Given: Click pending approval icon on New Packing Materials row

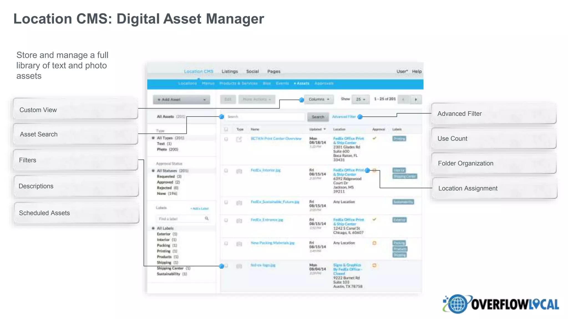Looking at the screenshot, I should (374, 243).
